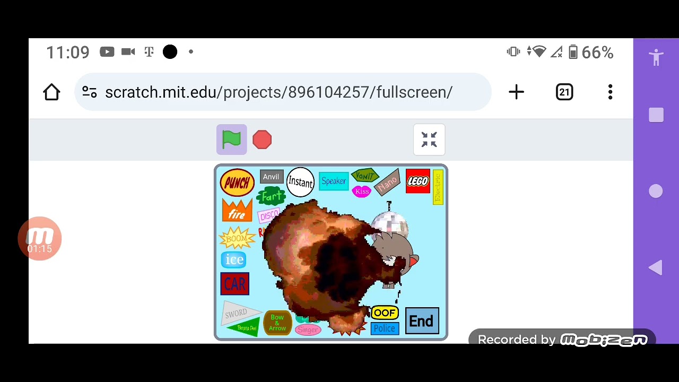679x382 pixels.
Task: Tap the back triangle in purple navigation bar
Action: pos(656,268)
